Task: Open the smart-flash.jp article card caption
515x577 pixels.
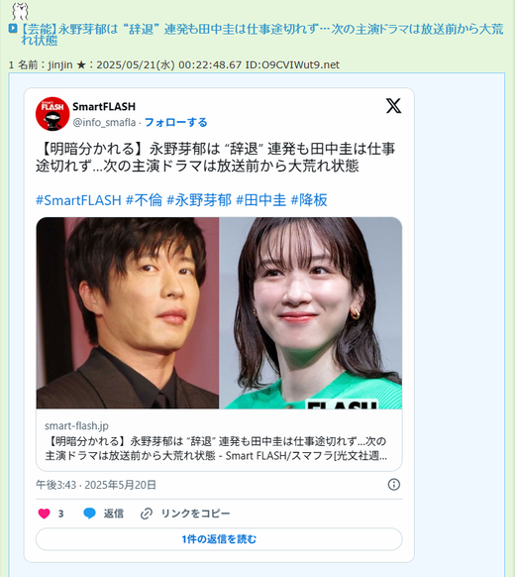Action: pos(219,440)
